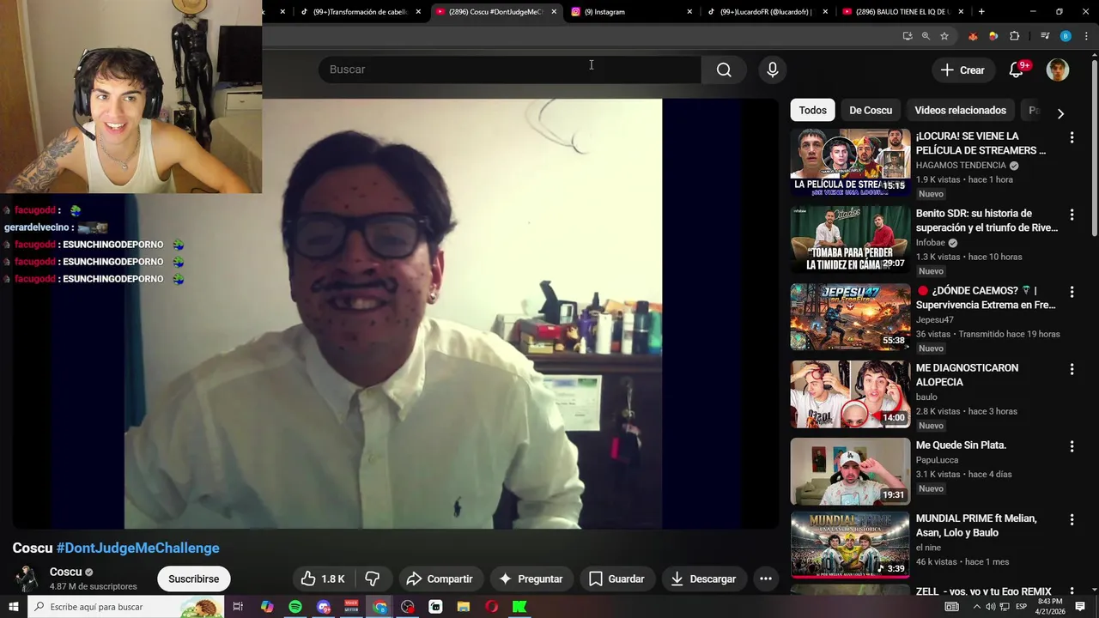Click the Preguntar button
The height and width of the screenshot is (618, 1099).
(x=531, y=579)
